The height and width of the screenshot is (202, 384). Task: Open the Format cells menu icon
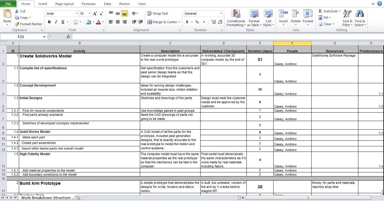pyautogui.click(x=308, y=13)
